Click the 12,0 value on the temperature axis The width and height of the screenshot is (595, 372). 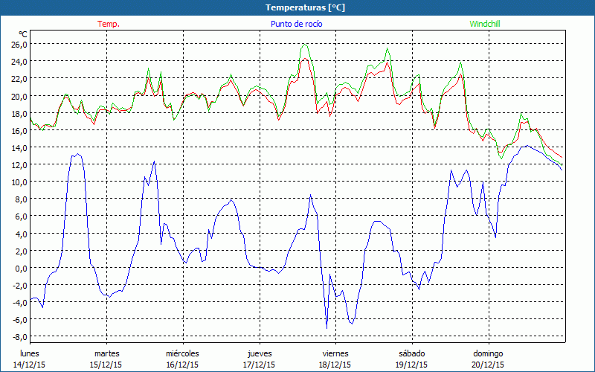coord(19,164)
